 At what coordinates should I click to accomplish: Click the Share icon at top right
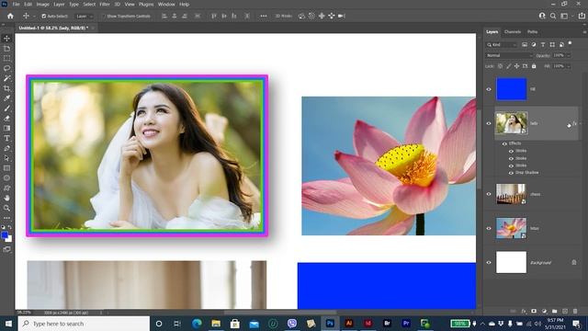tap(582, 17)
